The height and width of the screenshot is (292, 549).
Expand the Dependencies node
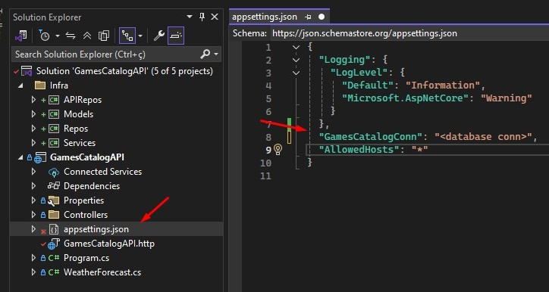(x=33, y=186)
